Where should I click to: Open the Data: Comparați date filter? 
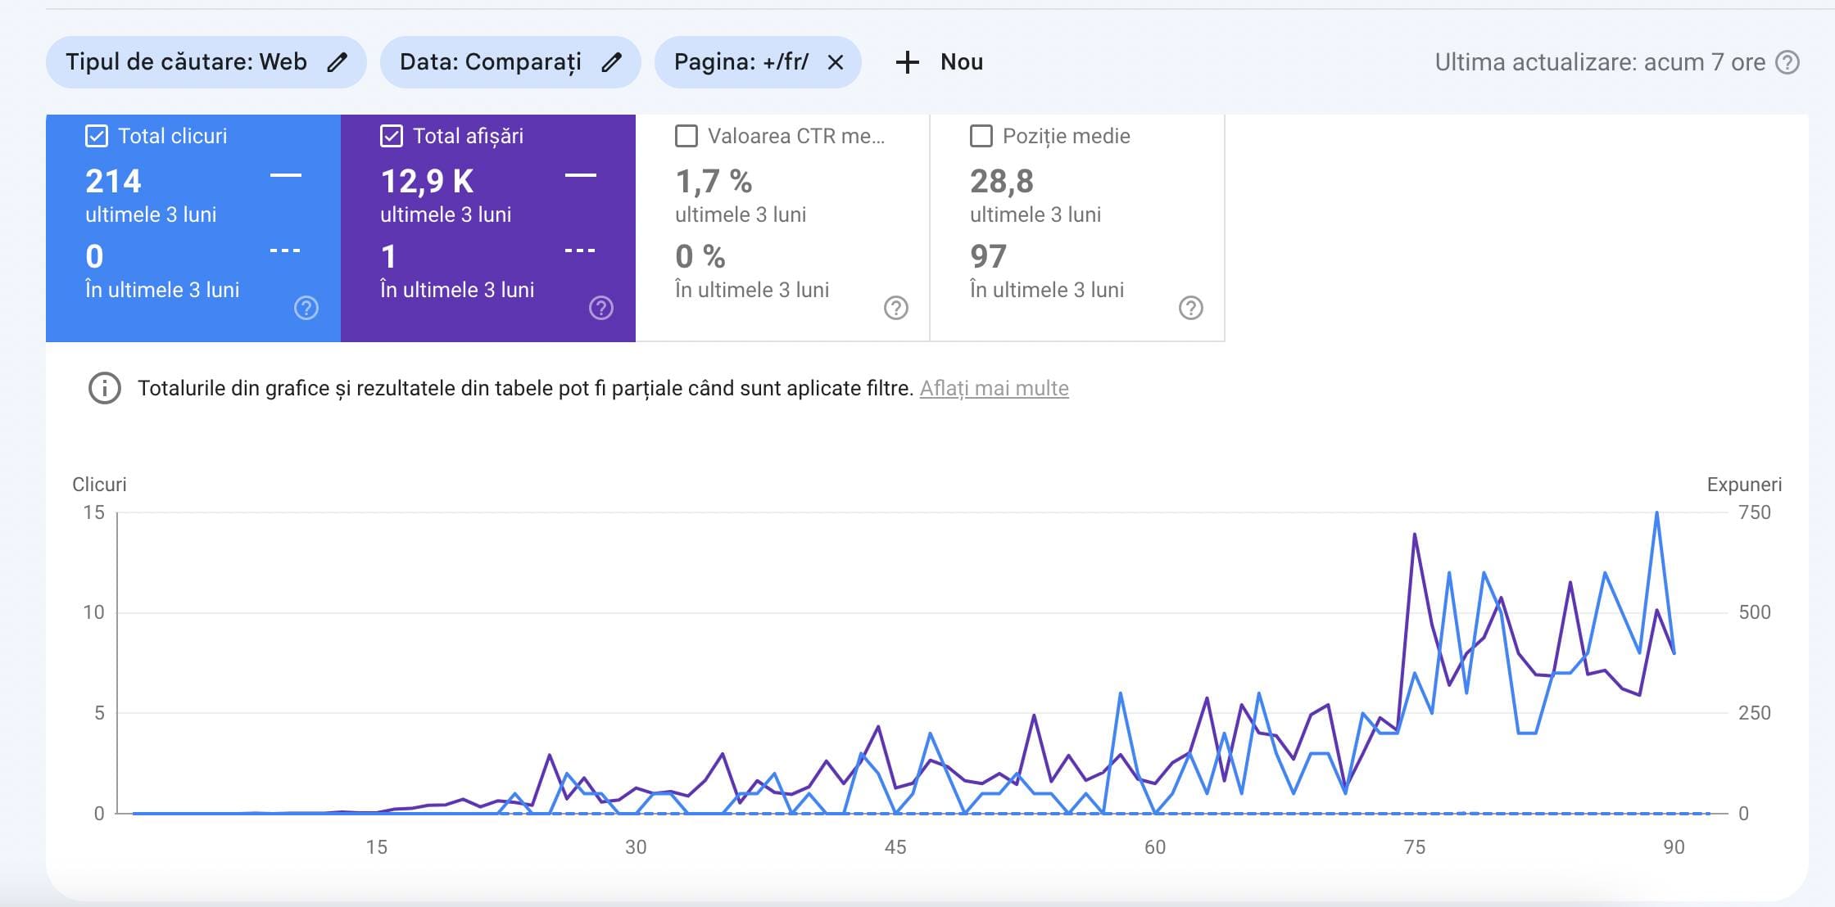coord(490,62)
